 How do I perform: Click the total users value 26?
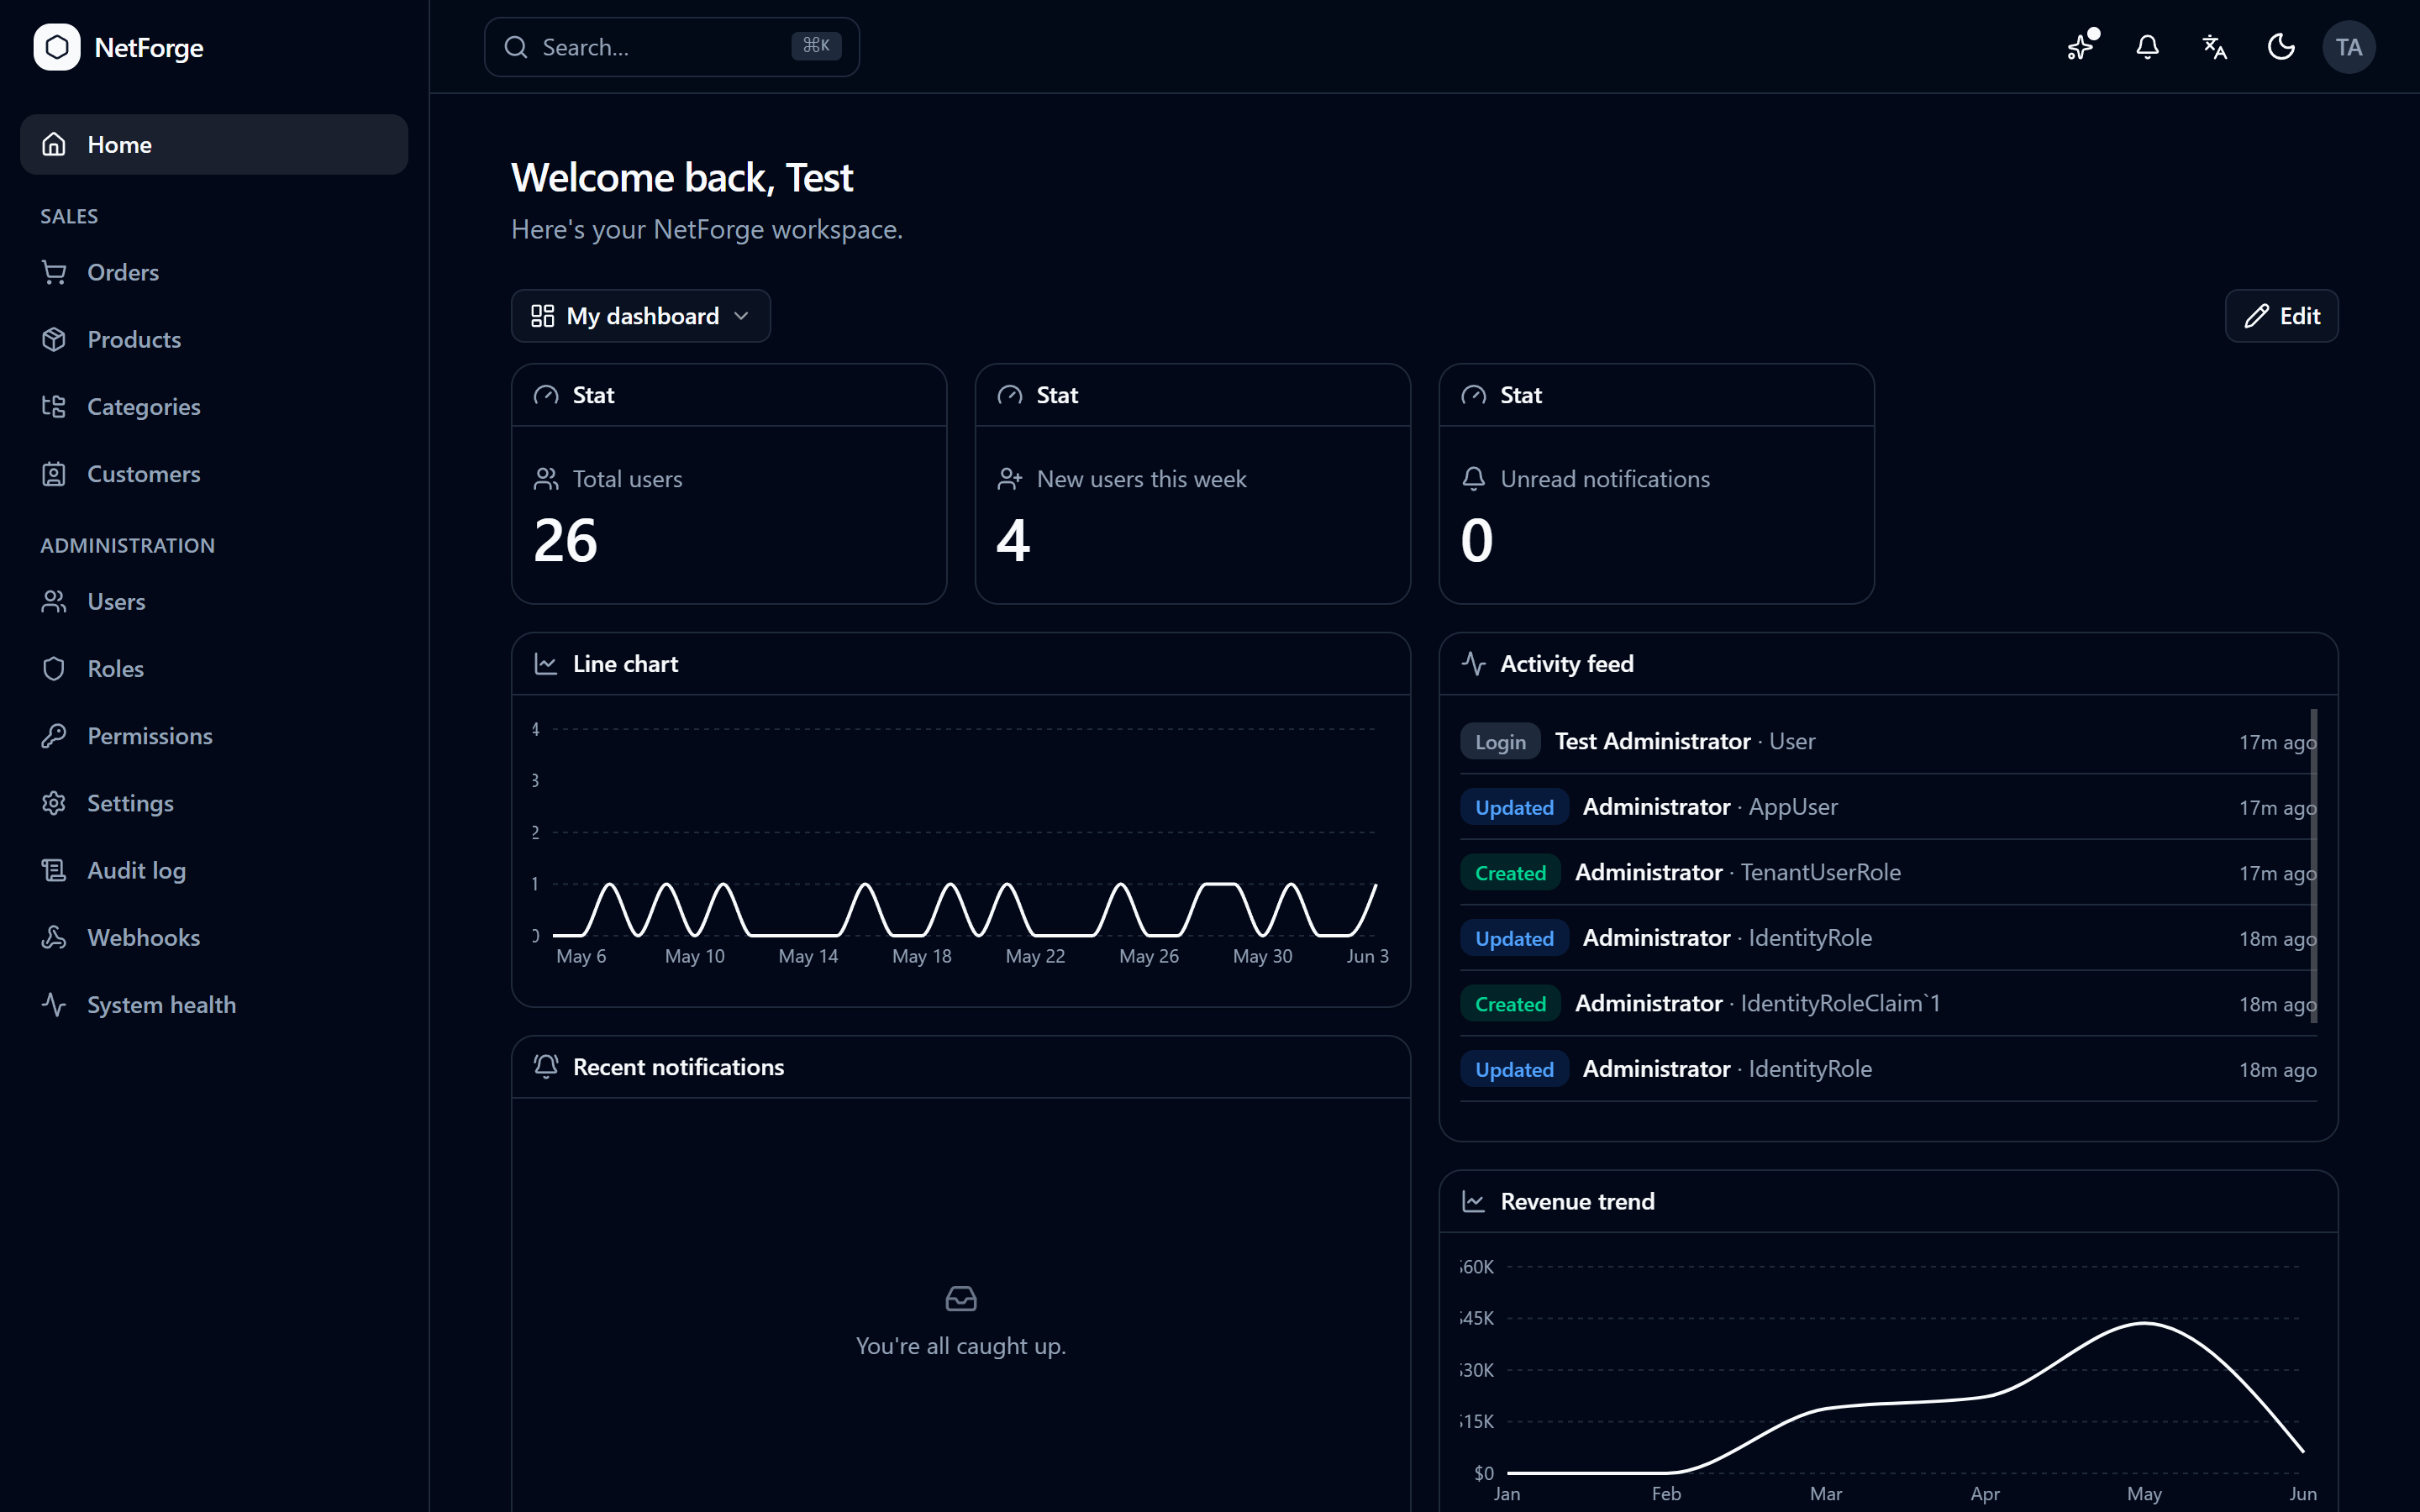coord(566,541)
